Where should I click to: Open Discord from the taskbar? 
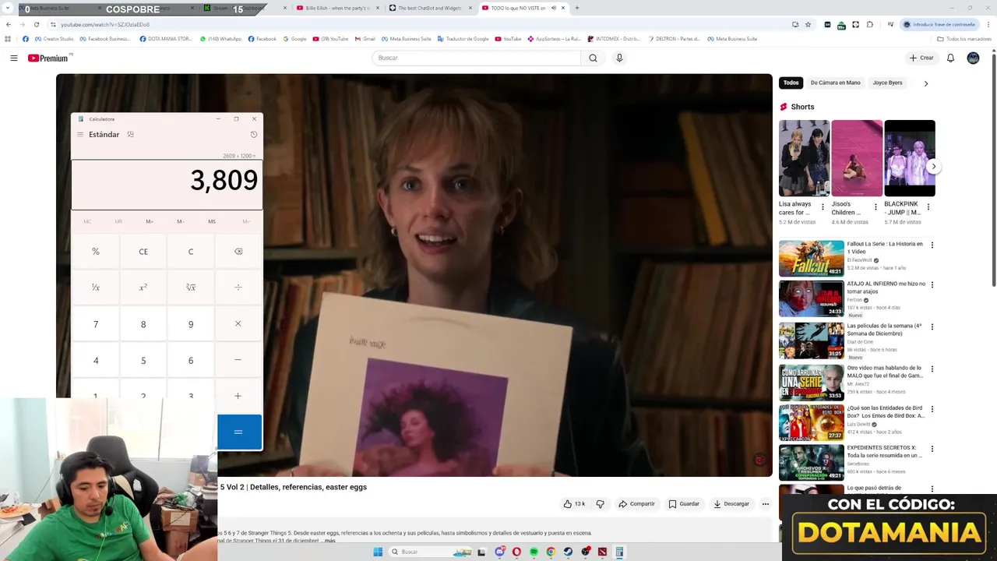pos(499,552)
